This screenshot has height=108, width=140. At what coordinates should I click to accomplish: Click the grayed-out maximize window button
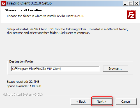(x=131, y=4)
